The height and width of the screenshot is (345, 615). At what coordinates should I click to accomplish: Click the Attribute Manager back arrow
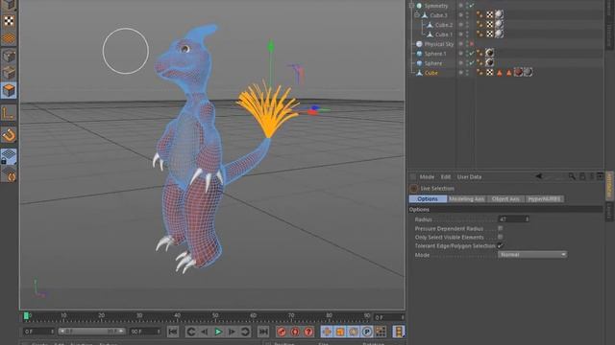click(539, 176)
